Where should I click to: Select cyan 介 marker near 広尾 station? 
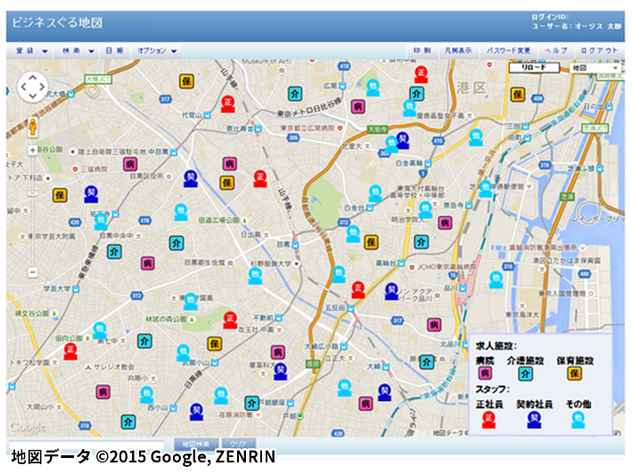click(295, 94)
